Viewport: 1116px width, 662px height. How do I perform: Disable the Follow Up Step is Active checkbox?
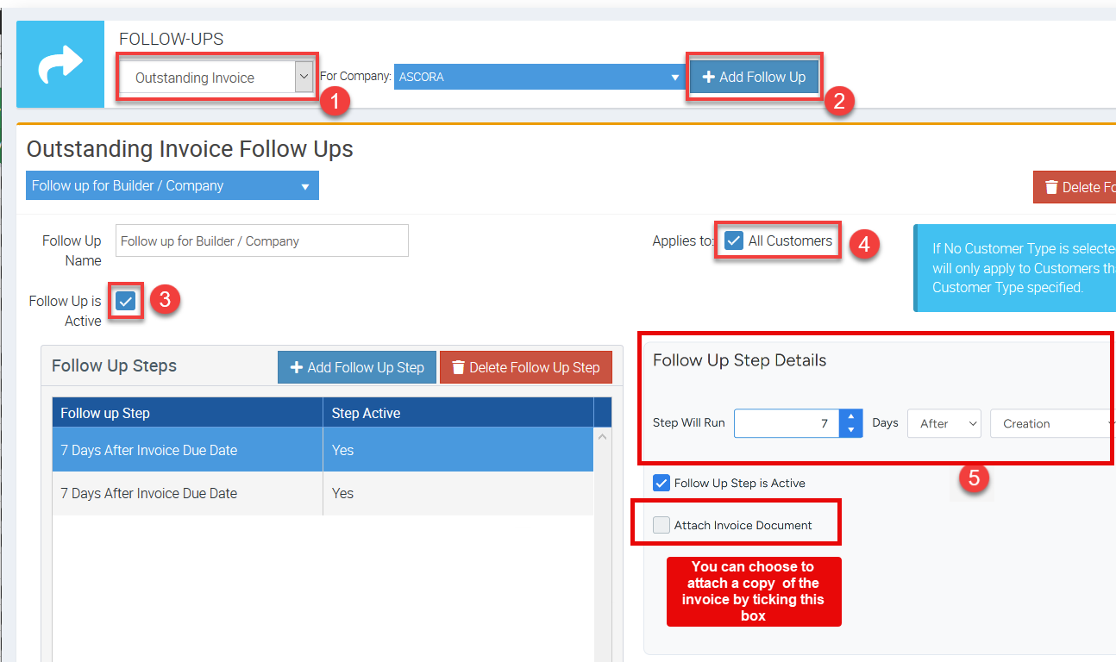pos(661,483)
